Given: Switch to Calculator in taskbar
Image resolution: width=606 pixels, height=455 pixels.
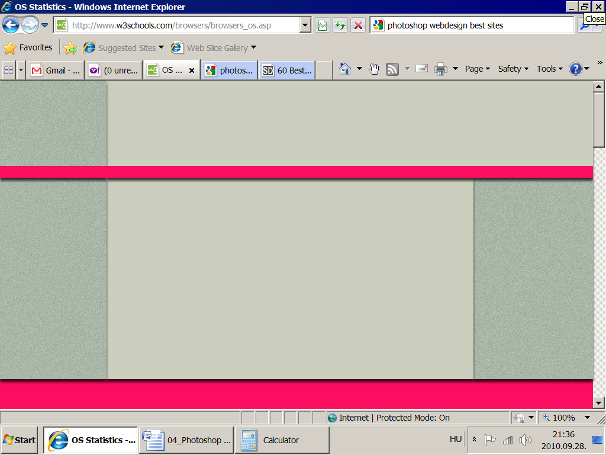Looking at the screenshot, I should point(282,440).
